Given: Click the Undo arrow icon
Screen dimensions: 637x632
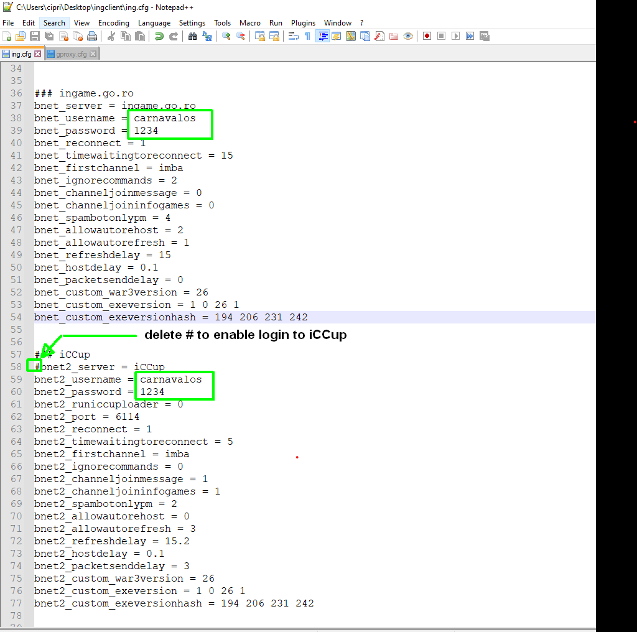Looking at the screenshot, I should 159,36.
